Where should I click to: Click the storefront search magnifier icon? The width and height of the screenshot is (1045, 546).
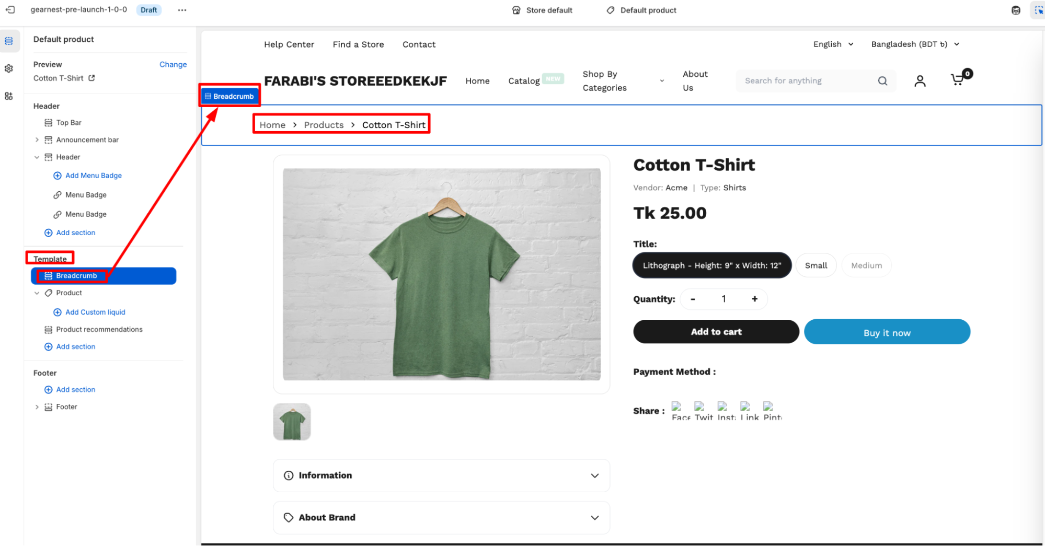point(882,80)
